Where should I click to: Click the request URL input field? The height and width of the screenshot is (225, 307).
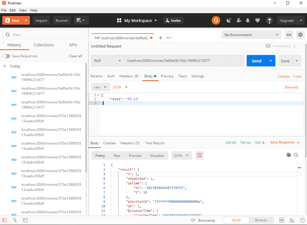click(184, 61)
